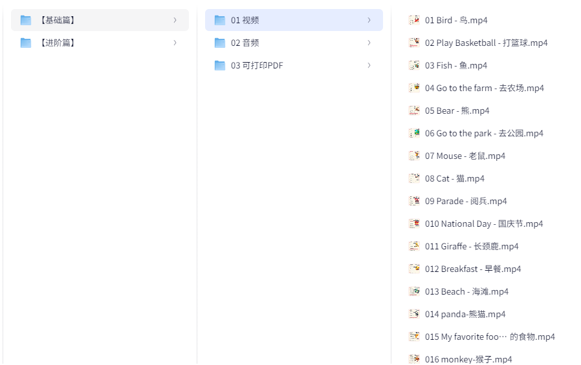Click file icon of 06 Go to the park

[414, 133]
